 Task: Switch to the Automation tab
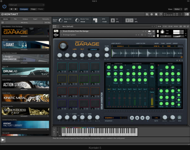coord(46,19)
